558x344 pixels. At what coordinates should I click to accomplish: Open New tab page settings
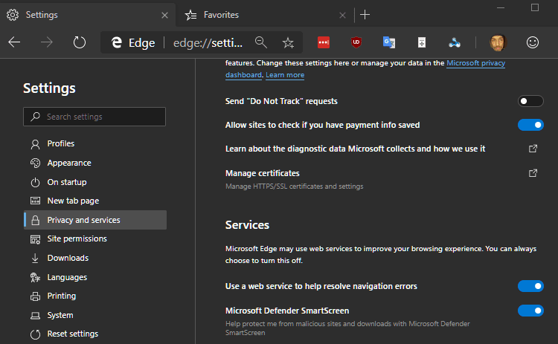click(94, 201)
